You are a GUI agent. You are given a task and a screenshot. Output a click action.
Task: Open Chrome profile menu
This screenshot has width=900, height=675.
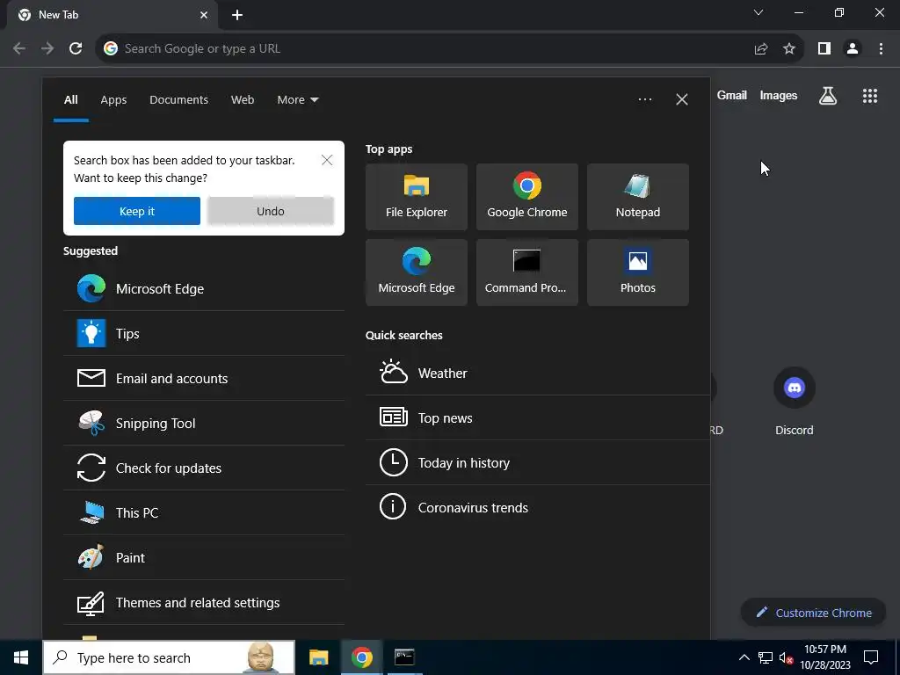[853, 49]
